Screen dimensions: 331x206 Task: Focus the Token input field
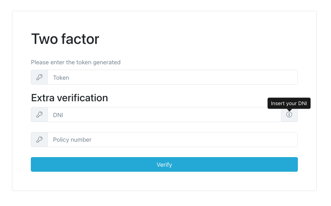172,77
